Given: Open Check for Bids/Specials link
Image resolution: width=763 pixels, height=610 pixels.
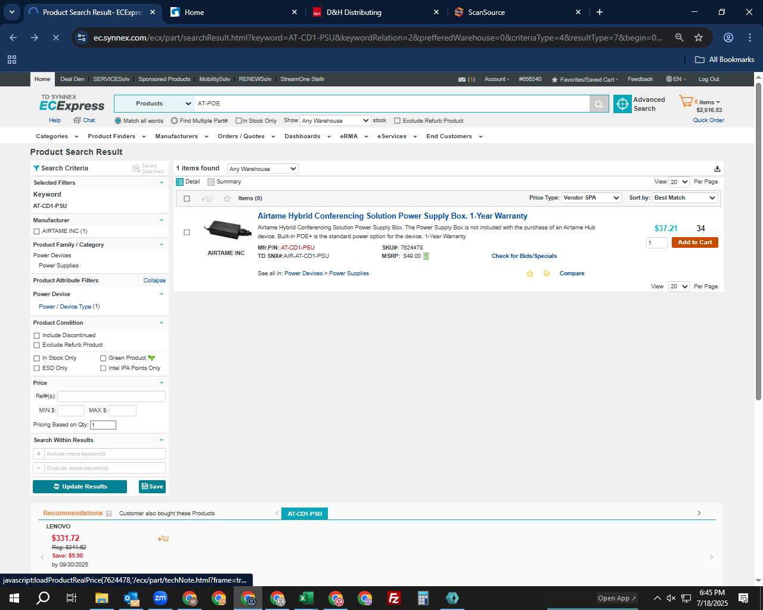Looking at the screenshot, I should [524, 256].
